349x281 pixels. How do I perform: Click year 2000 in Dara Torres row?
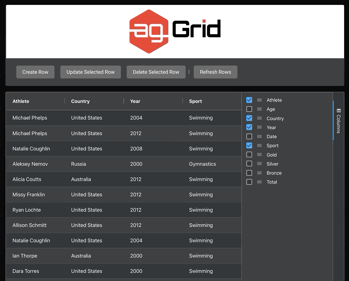tap(153, 271)
